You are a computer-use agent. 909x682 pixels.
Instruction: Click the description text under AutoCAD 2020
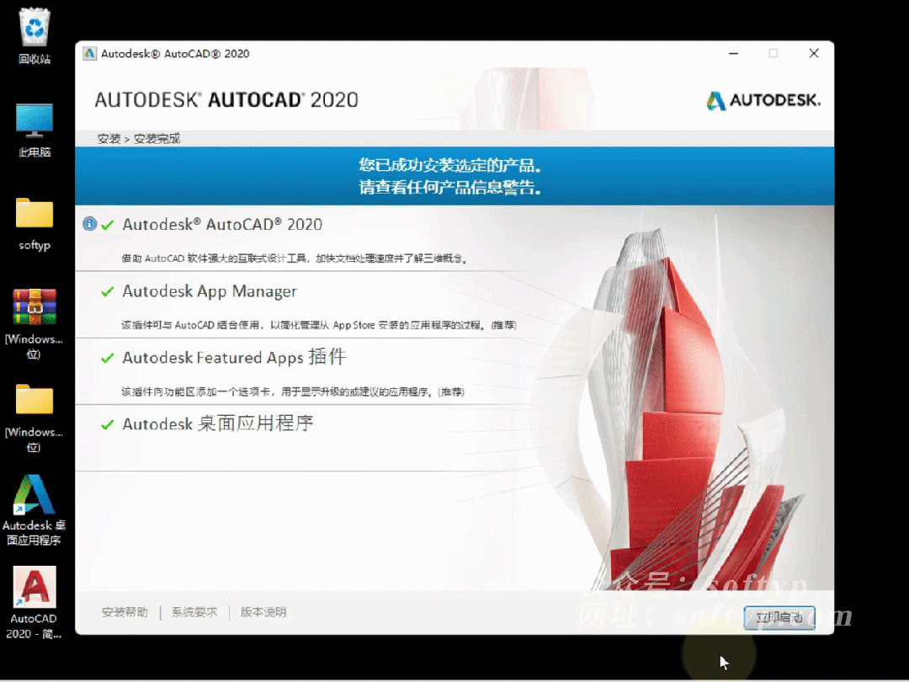(295, 258)
